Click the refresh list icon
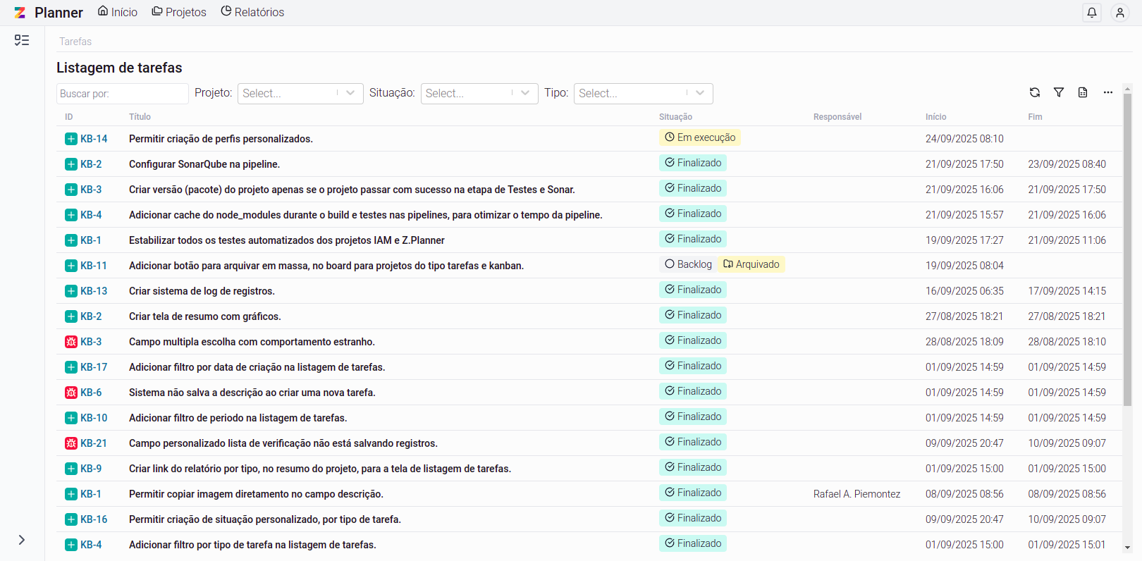This screenshot has width=1142, height=561. pyautogui.click(x=1034, y=92)
